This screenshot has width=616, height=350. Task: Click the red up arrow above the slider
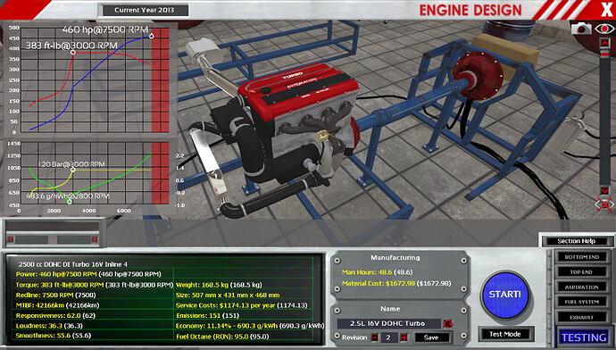(x=604, y=43)
